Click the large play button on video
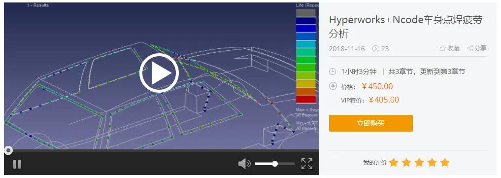501x178 pixels. (x=159, y=73)
